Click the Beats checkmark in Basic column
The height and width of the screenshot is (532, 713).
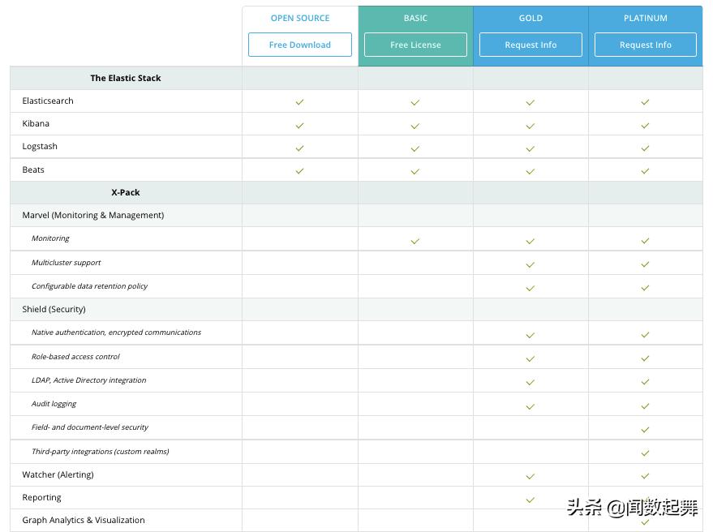415,171
